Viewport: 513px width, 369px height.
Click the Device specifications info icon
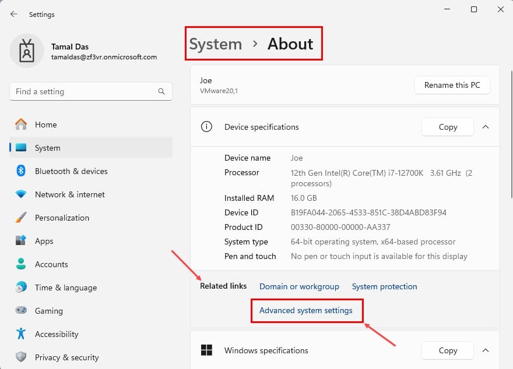click(206, 127)
